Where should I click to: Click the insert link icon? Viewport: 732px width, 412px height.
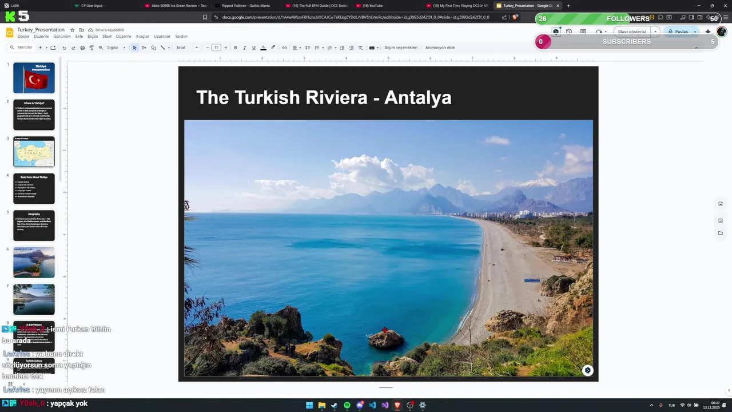pyautogui.click(x=284, y=47)
